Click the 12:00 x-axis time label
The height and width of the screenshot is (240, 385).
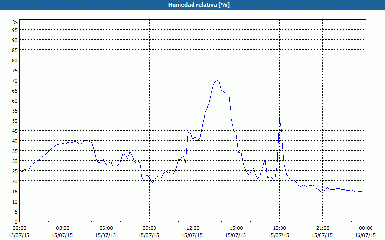click(193, 228)
